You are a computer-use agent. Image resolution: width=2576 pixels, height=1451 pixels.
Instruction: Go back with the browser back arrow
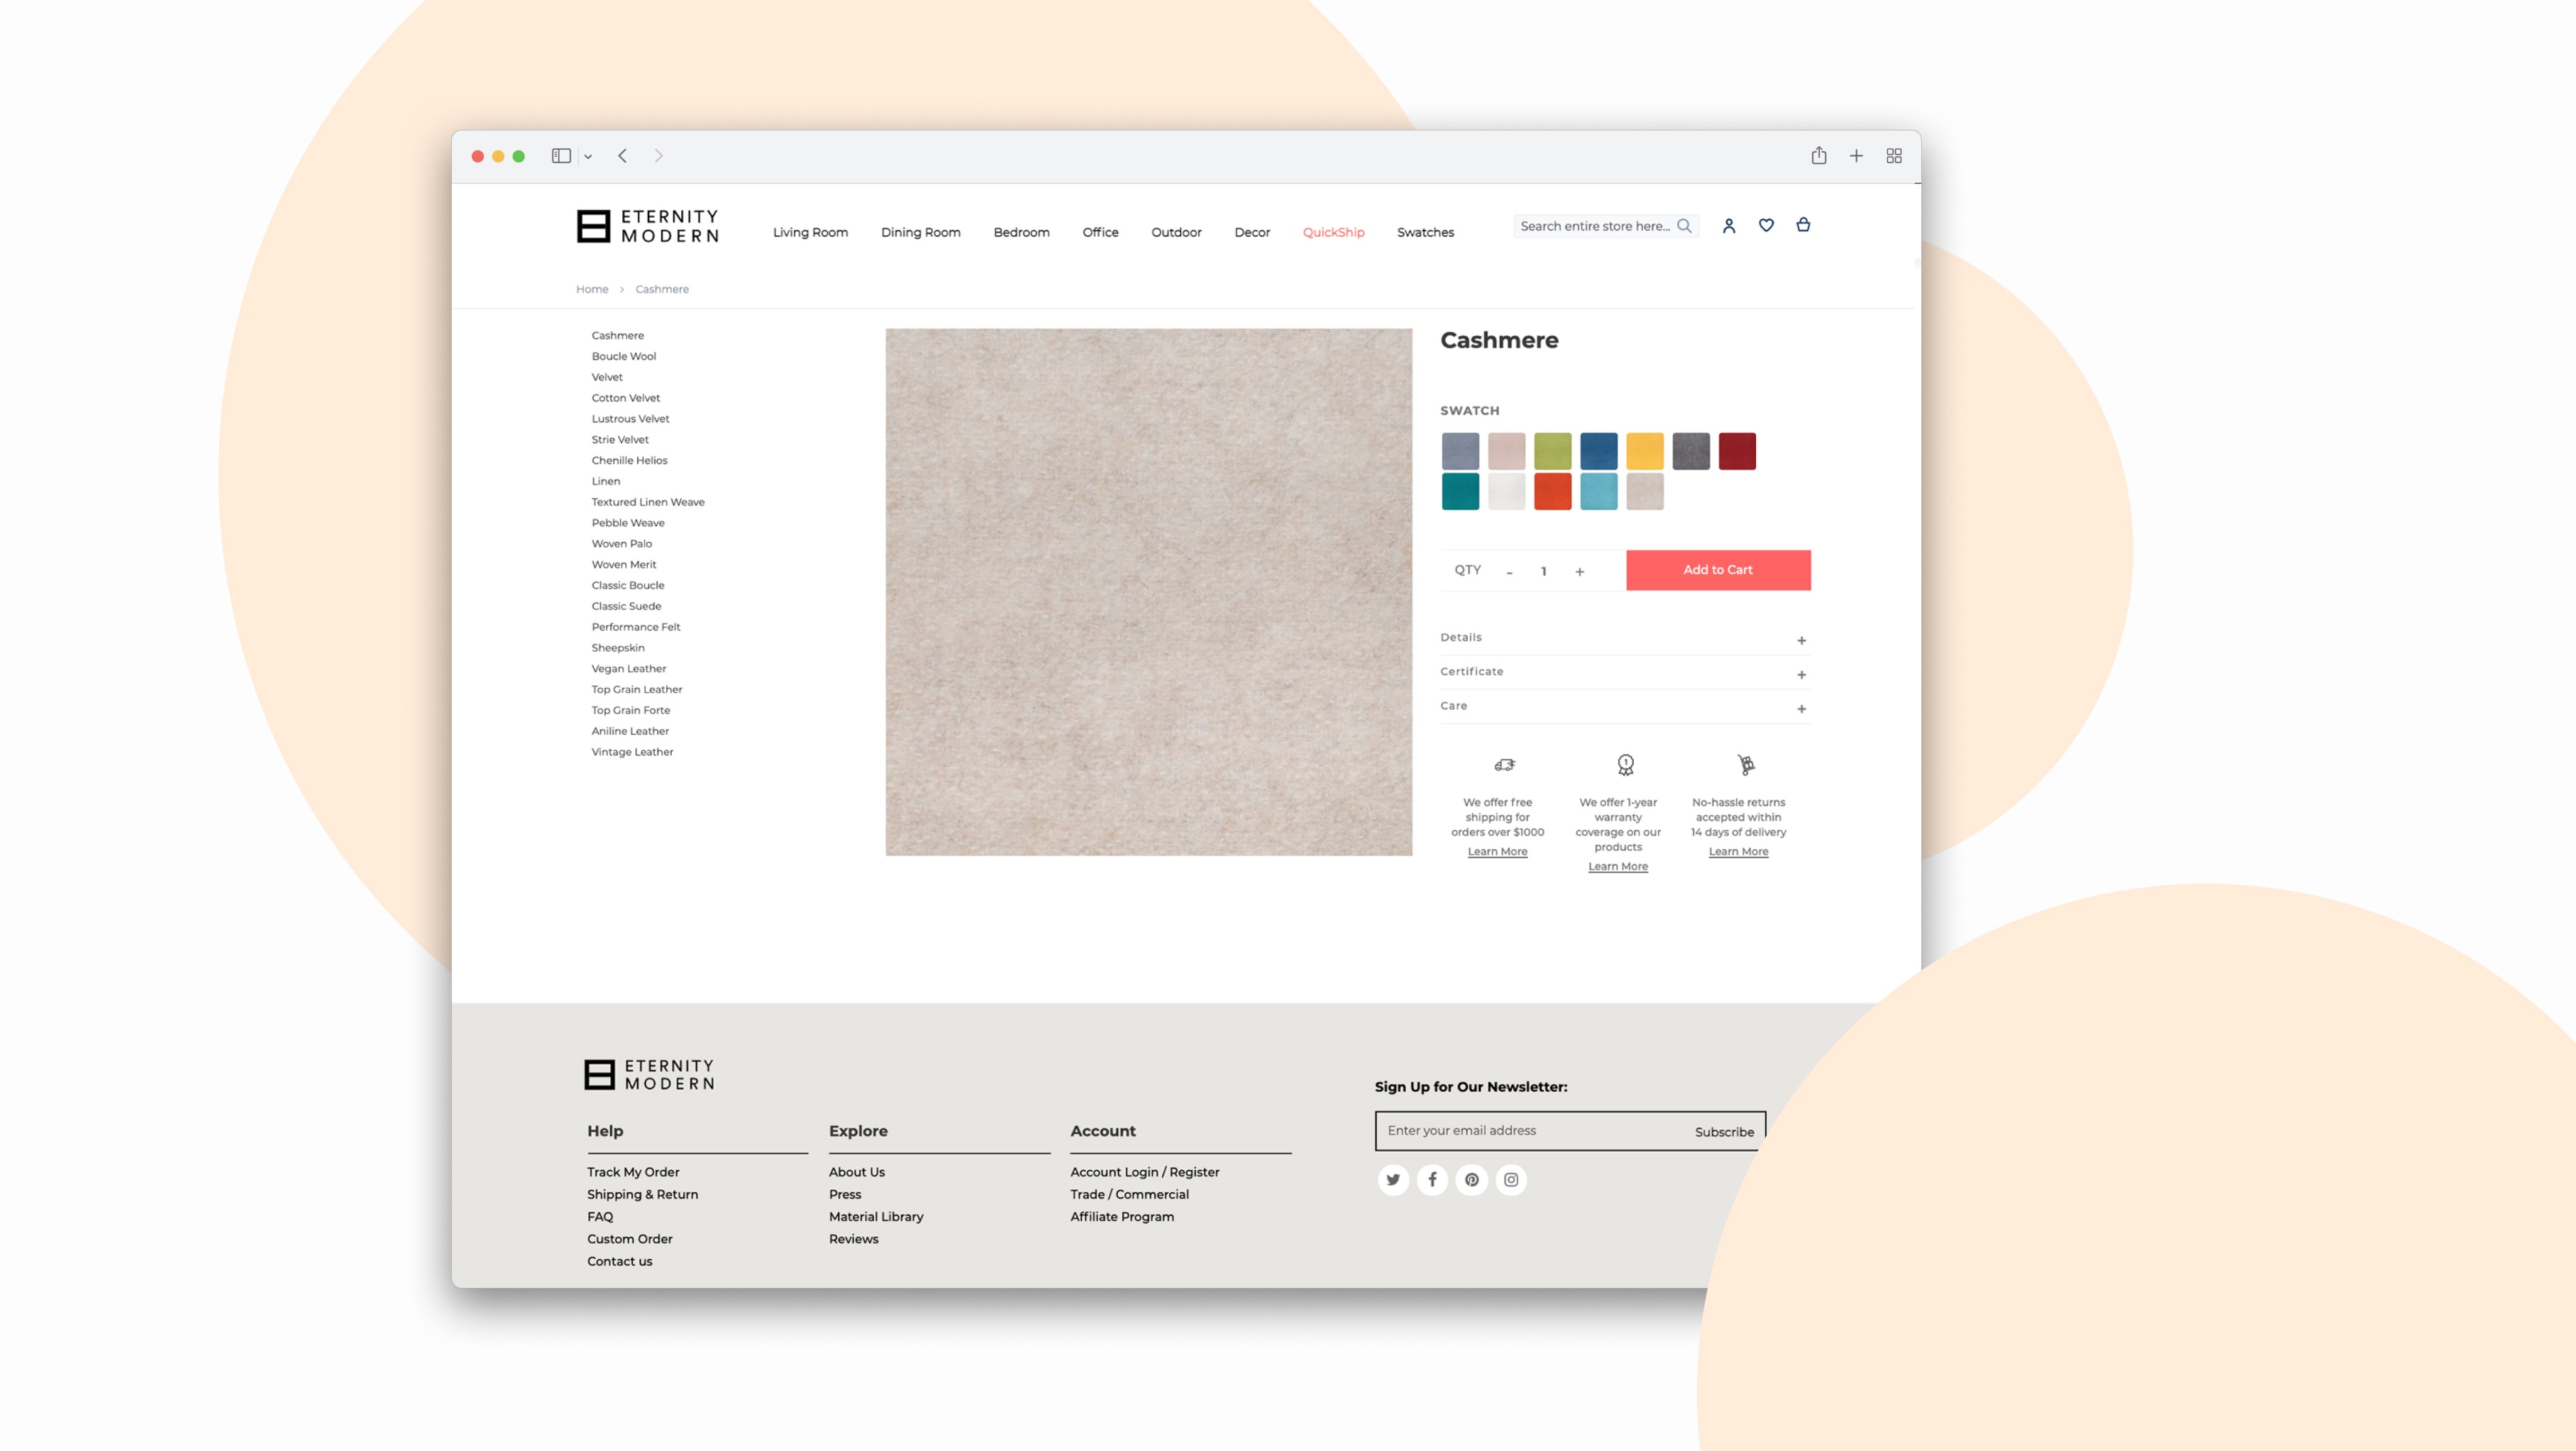coord(622,156)
